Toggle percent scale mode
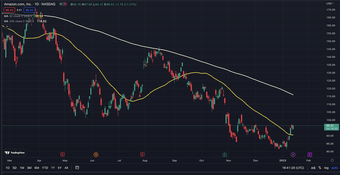Screen dimensions: 340x175 (320, 168)
